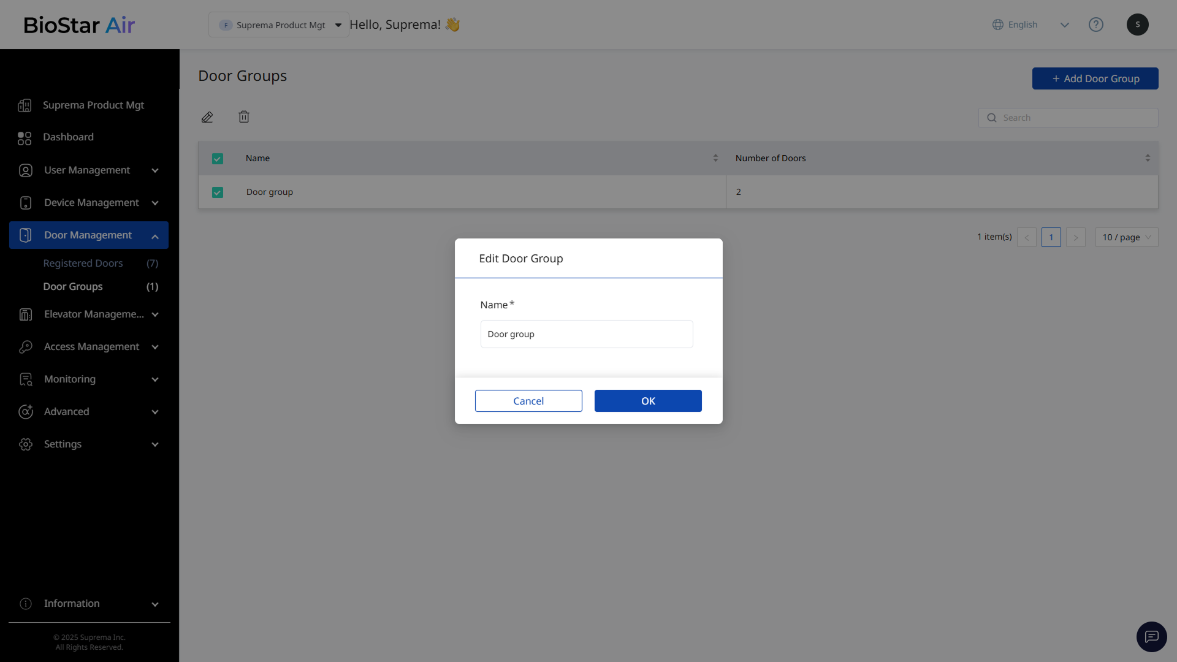Click the globe language icon
Image resolution: width=1177 pixels, height=662 pixels.
pyautogui.click(x=998, y=25)
